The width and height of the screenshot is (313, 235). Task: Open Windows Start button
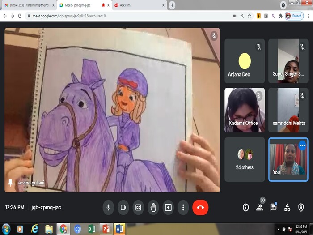tap(6, 229)
